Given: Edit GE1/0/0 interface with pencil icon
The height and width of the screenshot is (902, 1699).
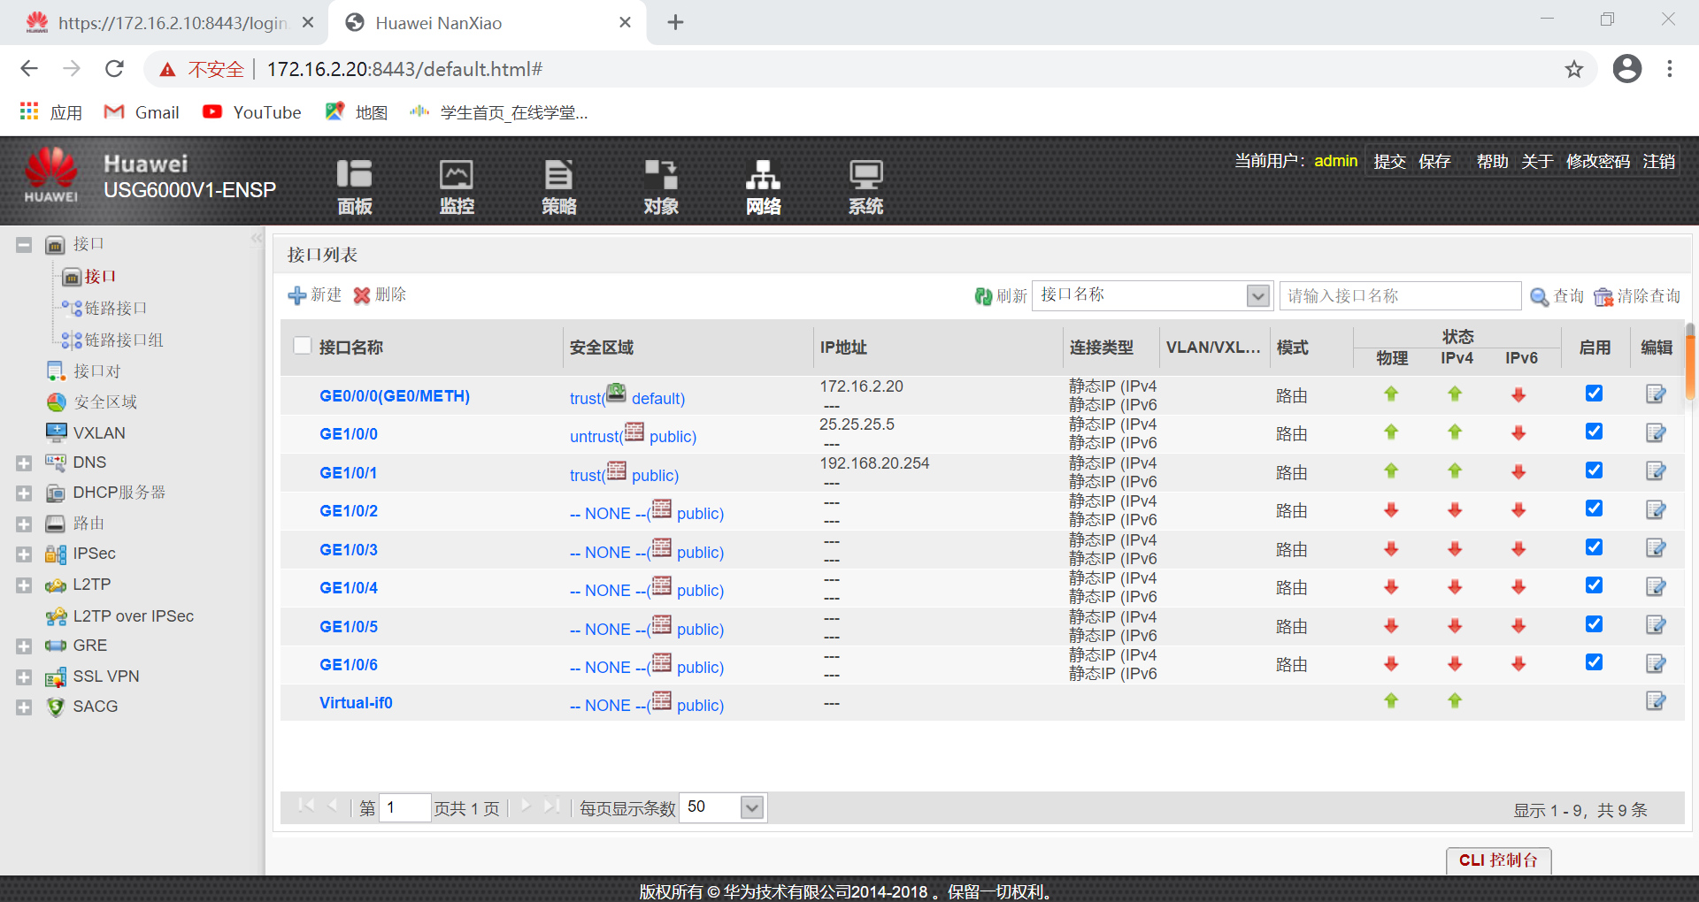Looking at the screenshot, I should [x=1656, y=432].
